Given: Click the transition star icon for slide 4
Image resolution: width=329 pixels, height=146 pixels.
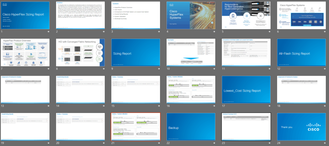Looking at the screenshot, I should point(214,32).
